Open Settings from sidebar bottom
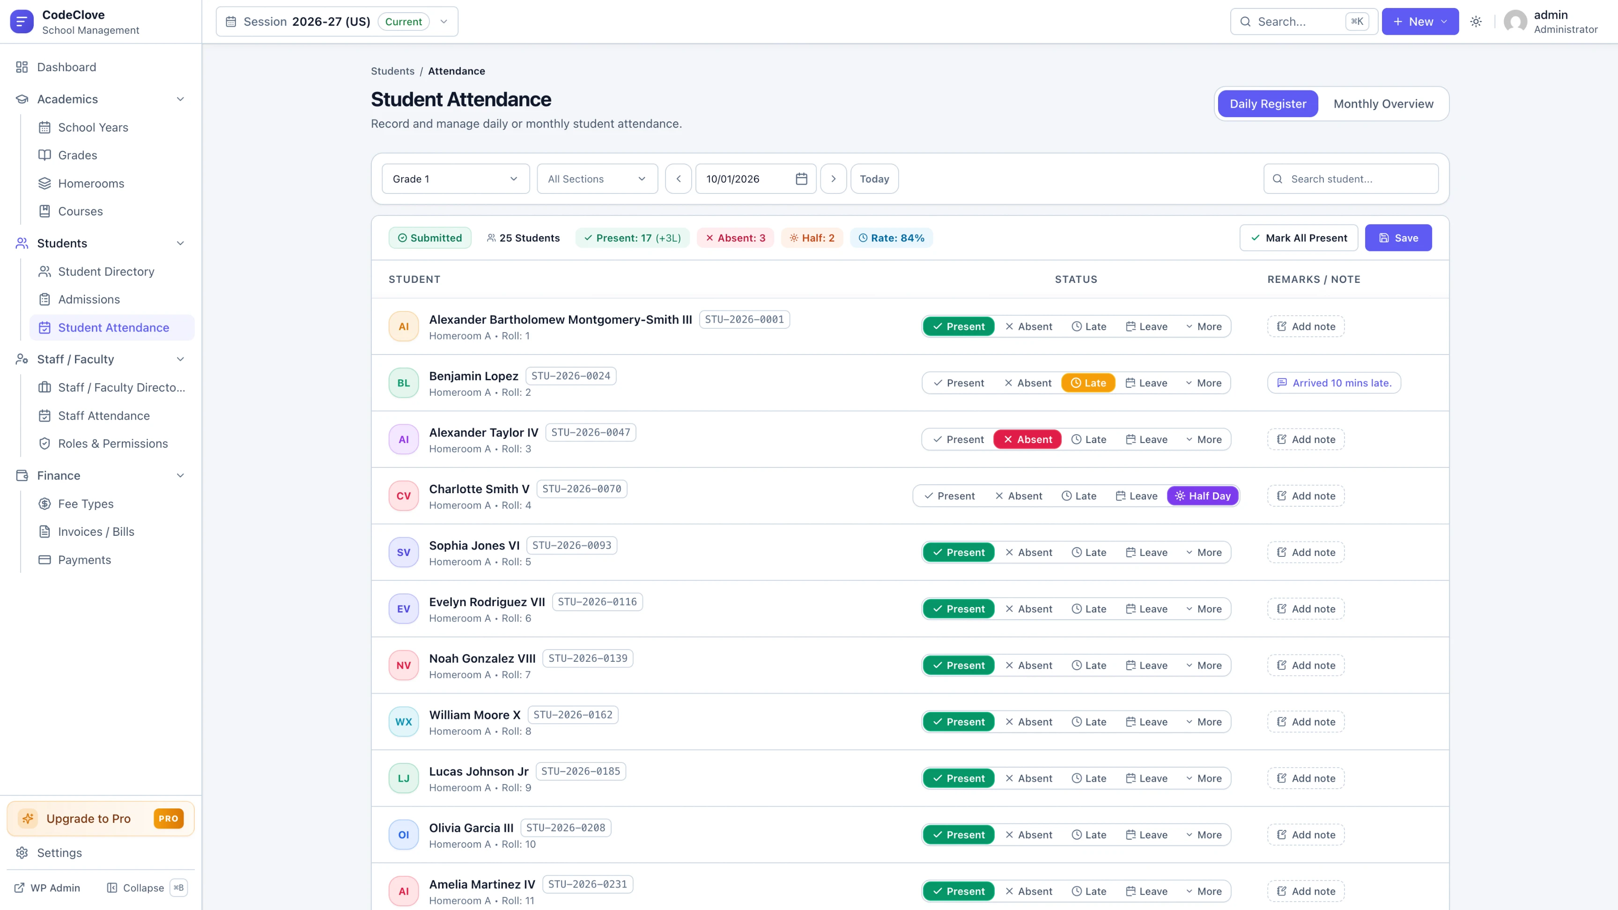The width and height of the screenshot is (1618, 910). pyautogui.click(x=101, y=853)
